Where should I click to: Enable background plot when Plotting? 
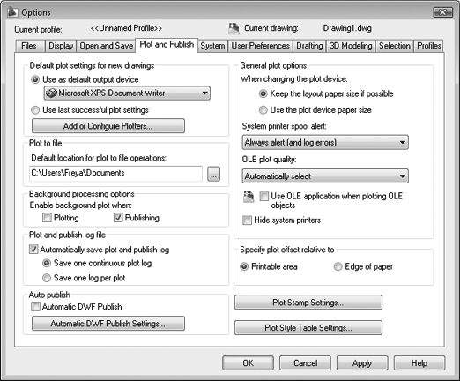coord(47,218)
